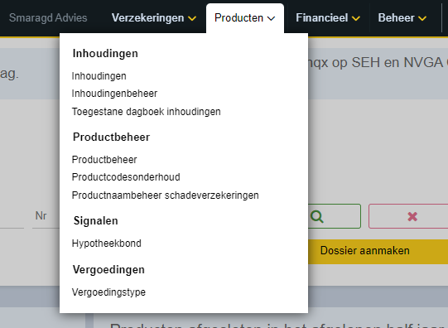Screen dimensions: 448x328
Task: Collapse the Producten menu chevron
Action: [x=271, y=18]
